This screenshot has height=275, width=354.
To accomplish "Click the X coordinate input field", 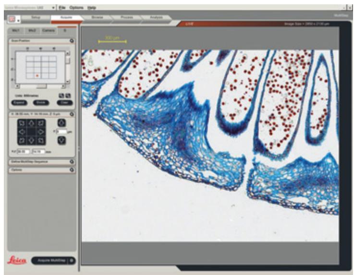I will 24,152.
